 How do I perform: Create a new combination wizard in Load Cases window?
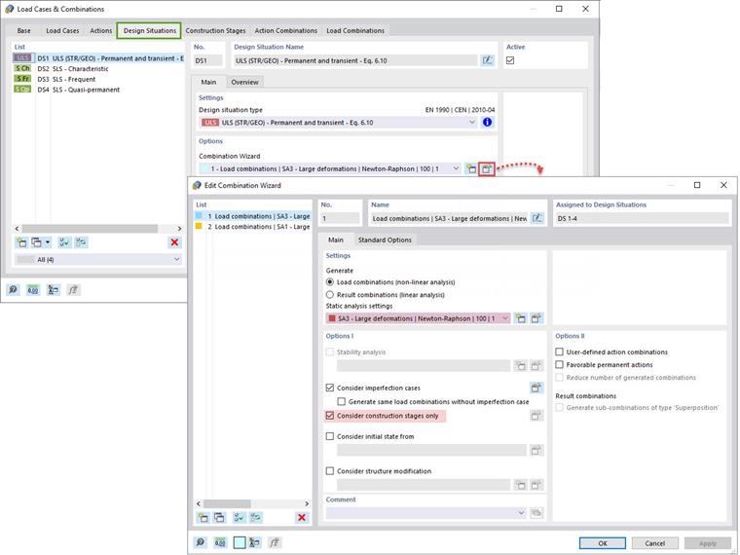click(x=471, y=169)
